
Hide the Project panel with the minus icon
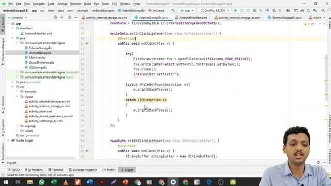76,18
